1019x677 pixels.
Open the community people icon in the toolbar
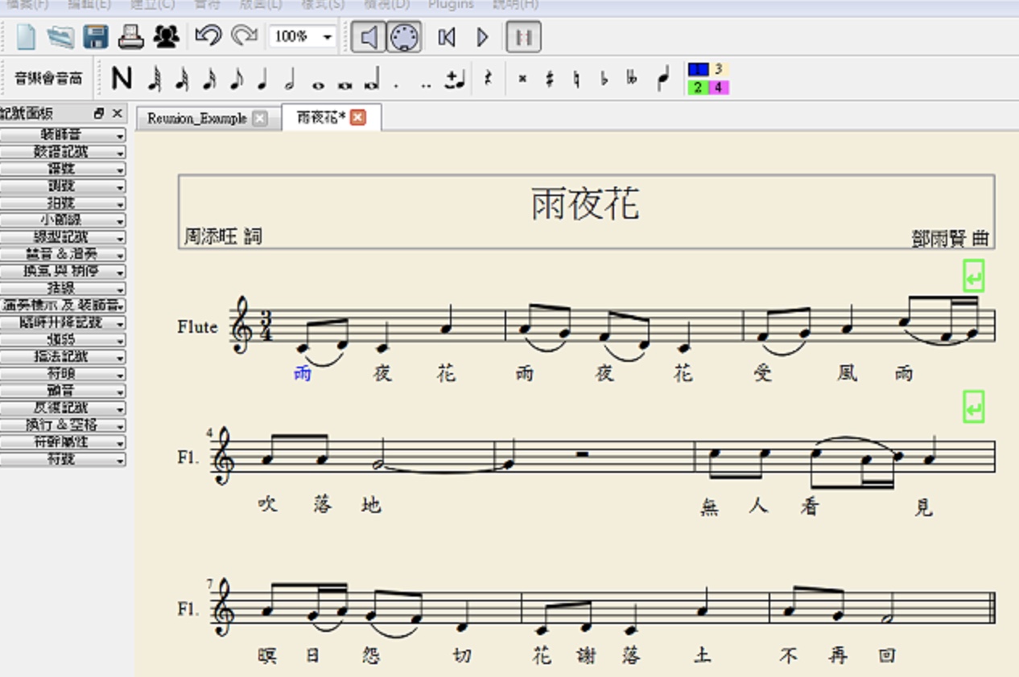pos(167,37)
